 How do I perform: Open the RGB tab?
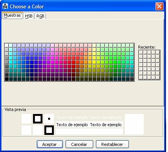[40, 16]
